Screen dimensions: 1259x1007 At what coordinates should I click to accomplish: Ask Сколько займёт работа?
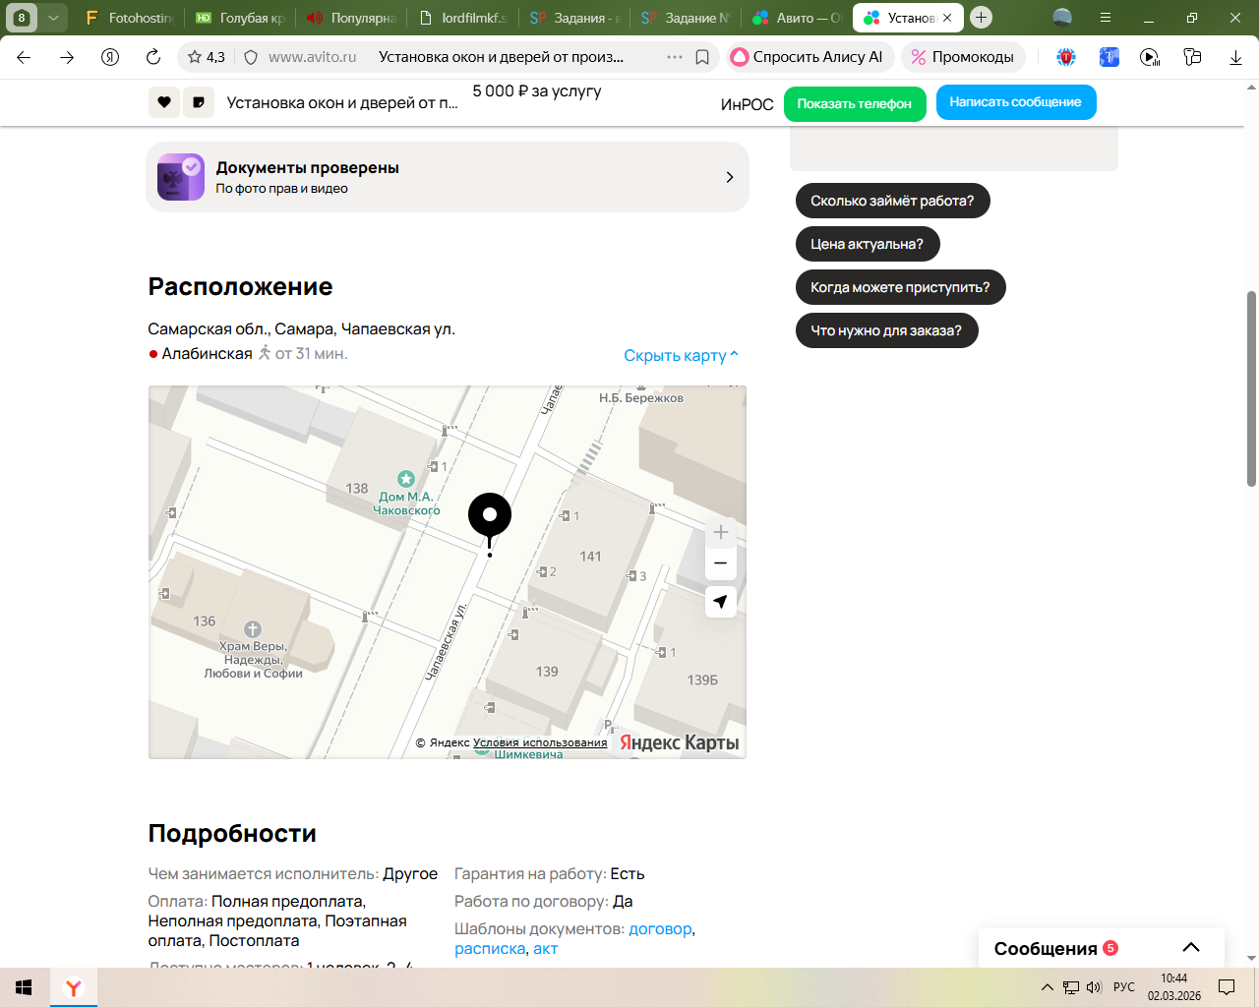892,201
